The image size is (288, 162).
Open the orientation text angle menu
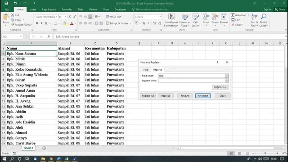click(x=97, y=17)
